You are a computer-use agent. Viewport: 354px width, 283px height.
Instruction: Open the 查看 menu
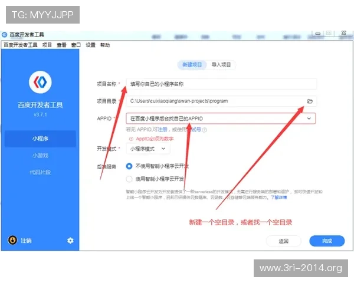[61, 45]
